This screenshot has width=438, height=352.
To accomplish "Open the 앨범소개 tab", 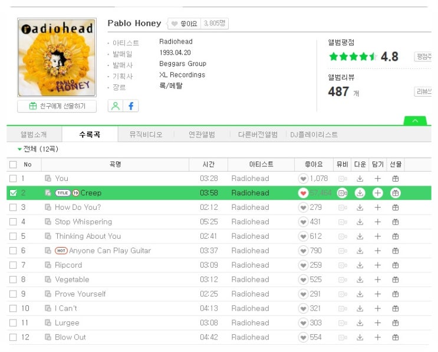I will [34, 134].
